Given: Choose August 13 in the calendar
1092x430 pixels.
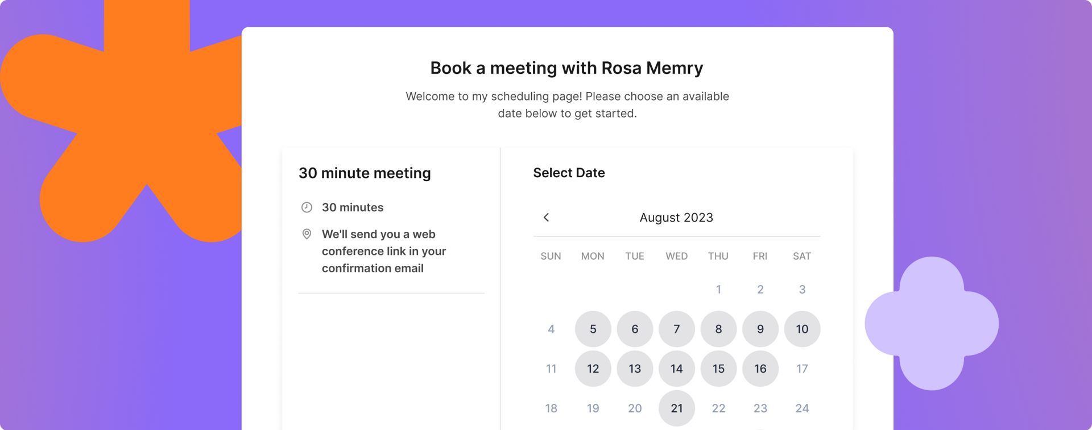Looking at the screenshot, I should click(x=635, y=369).
